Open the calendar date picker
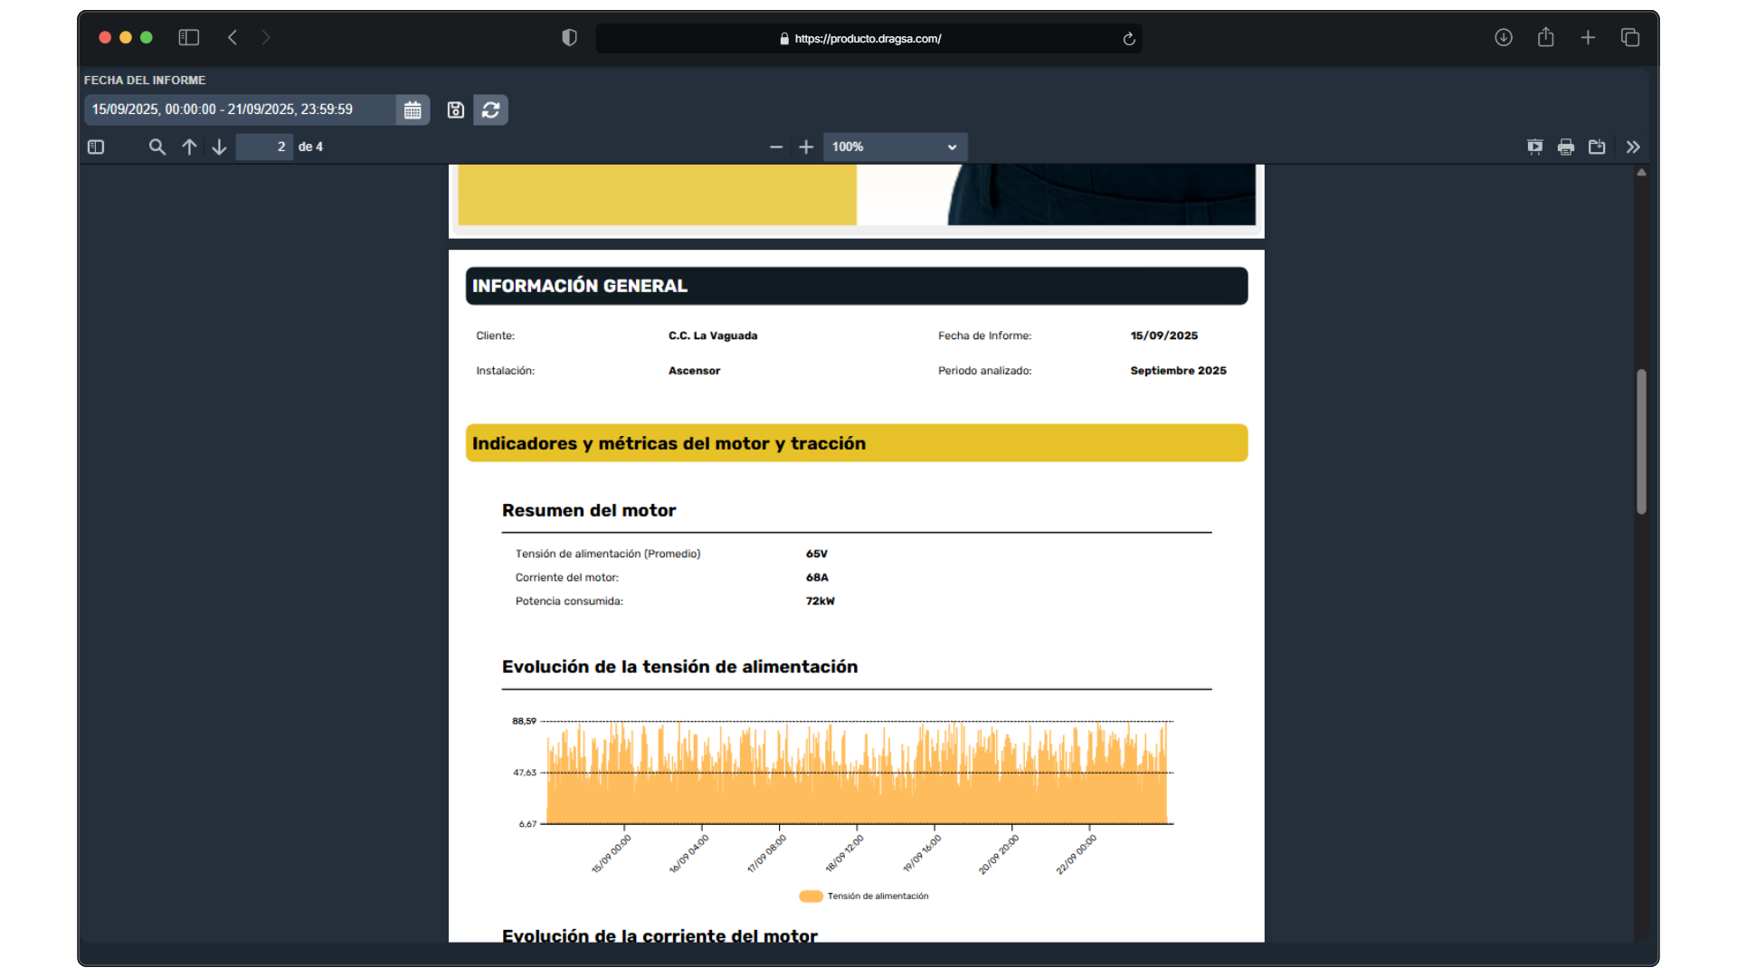This screenshot has width=1737, height=977. pos(413,110)
